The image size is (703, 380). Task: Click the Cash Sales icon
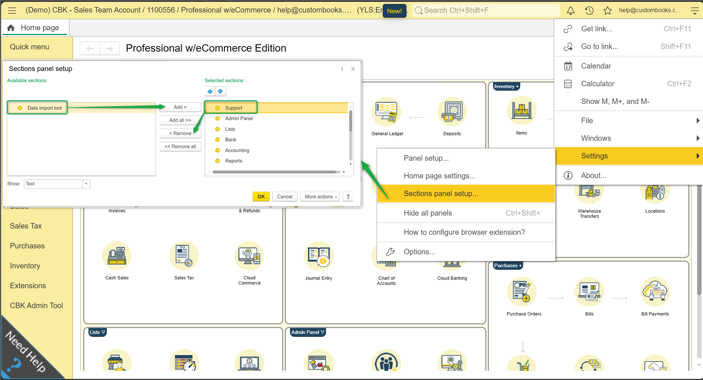(x=117, y=256)
